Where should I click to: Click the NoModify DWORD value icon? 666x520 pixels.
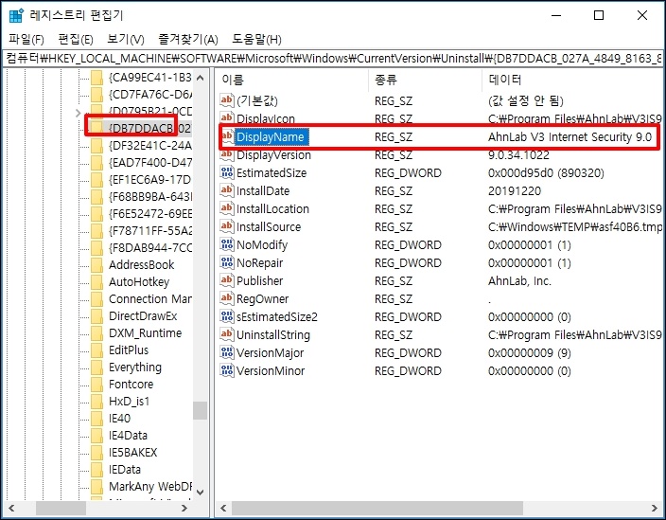point(227,244)
